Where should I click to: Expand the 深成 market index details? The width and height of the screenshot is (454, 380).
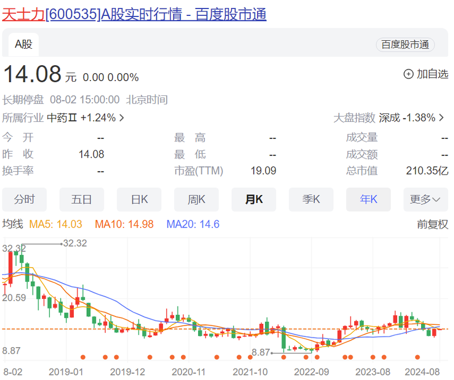[x=412, y=117]
